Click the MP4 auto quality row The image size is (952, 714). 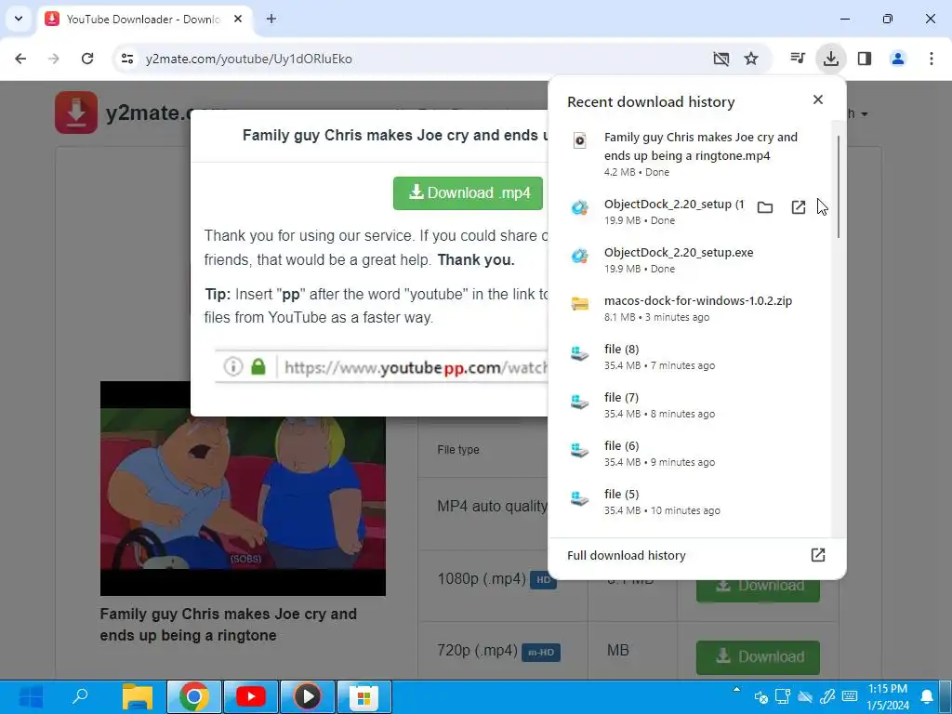493,507
